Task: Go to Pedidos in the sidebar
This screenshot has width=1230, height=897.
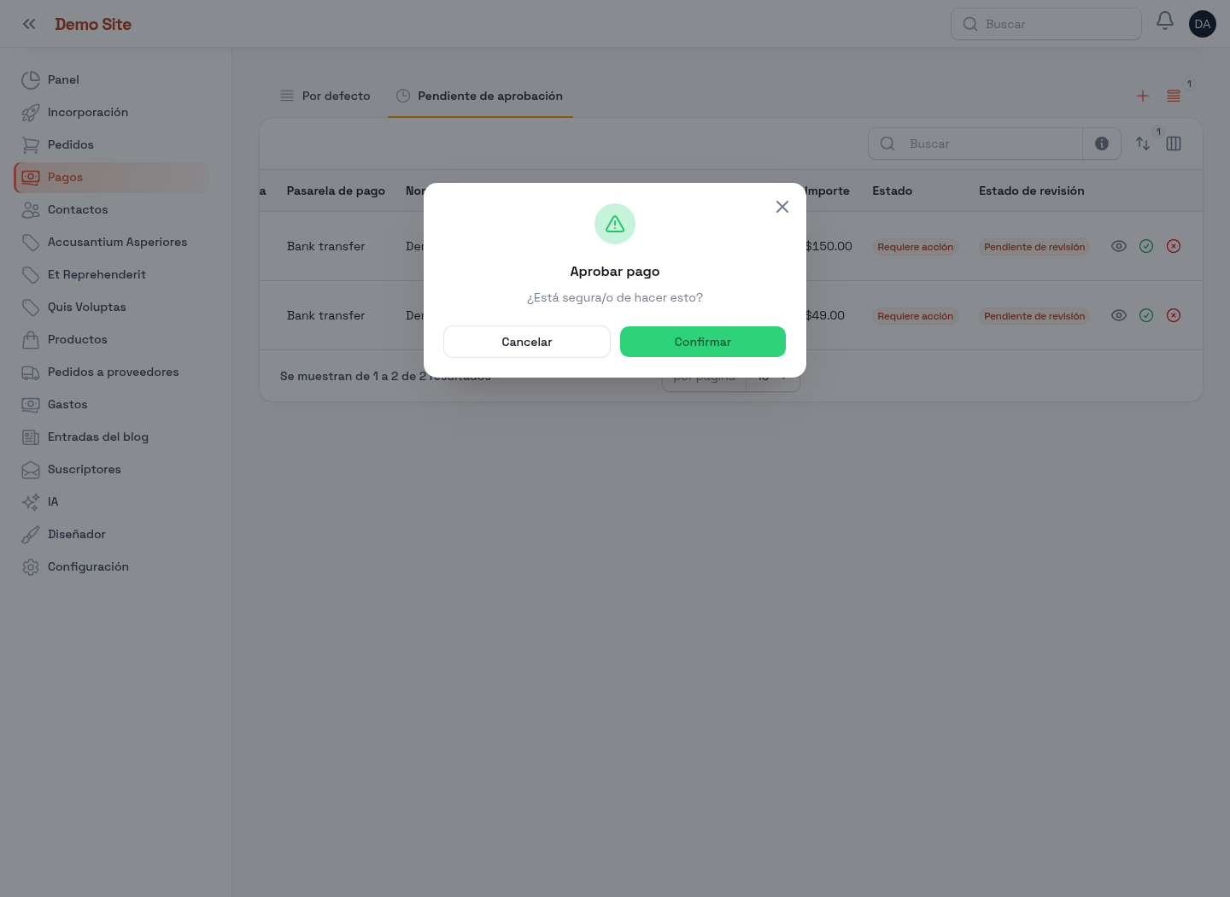Action: point(111,144)
